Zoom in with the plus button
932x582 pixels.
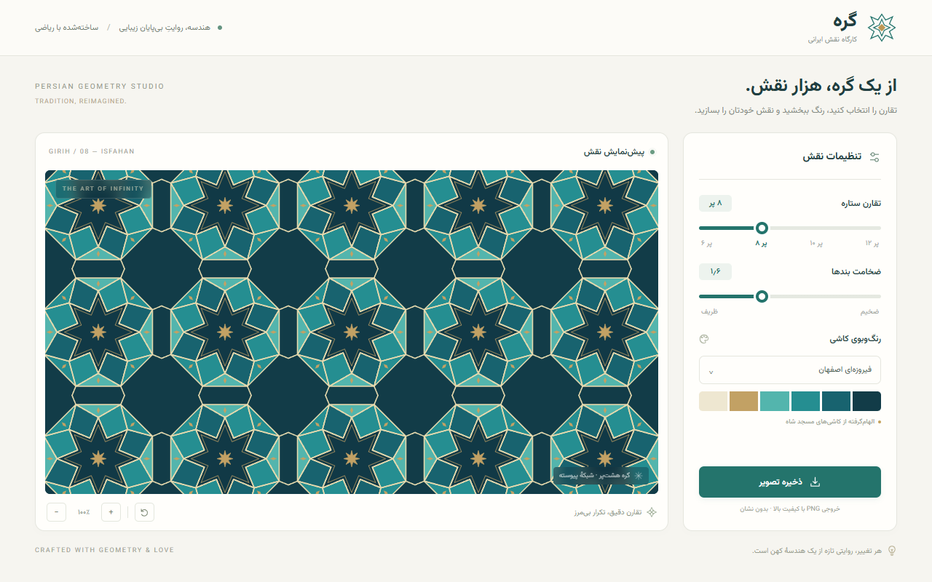pos(111,512)
